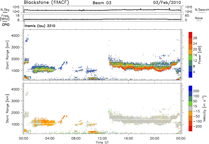Image resolution: width=209 pixels, height=144 pixels.
Task: Click the red bottom of velocity colorbar
Action: [190, 129]
